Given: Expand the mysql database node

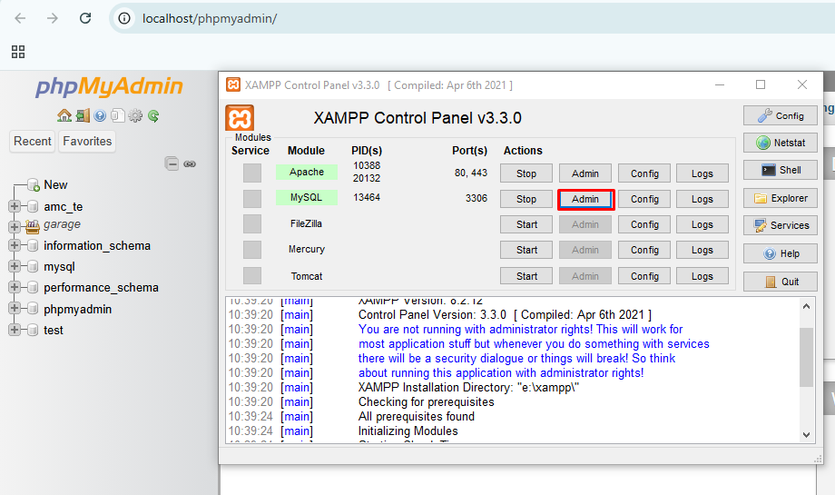Looking at the screenshot, I should tap(15, 266).
